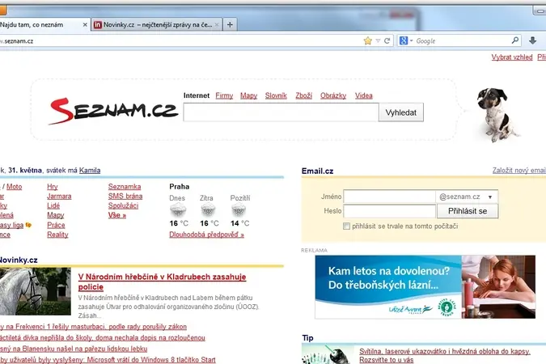
Task: Click the reload page icon
Action: (x=387, y=40)
